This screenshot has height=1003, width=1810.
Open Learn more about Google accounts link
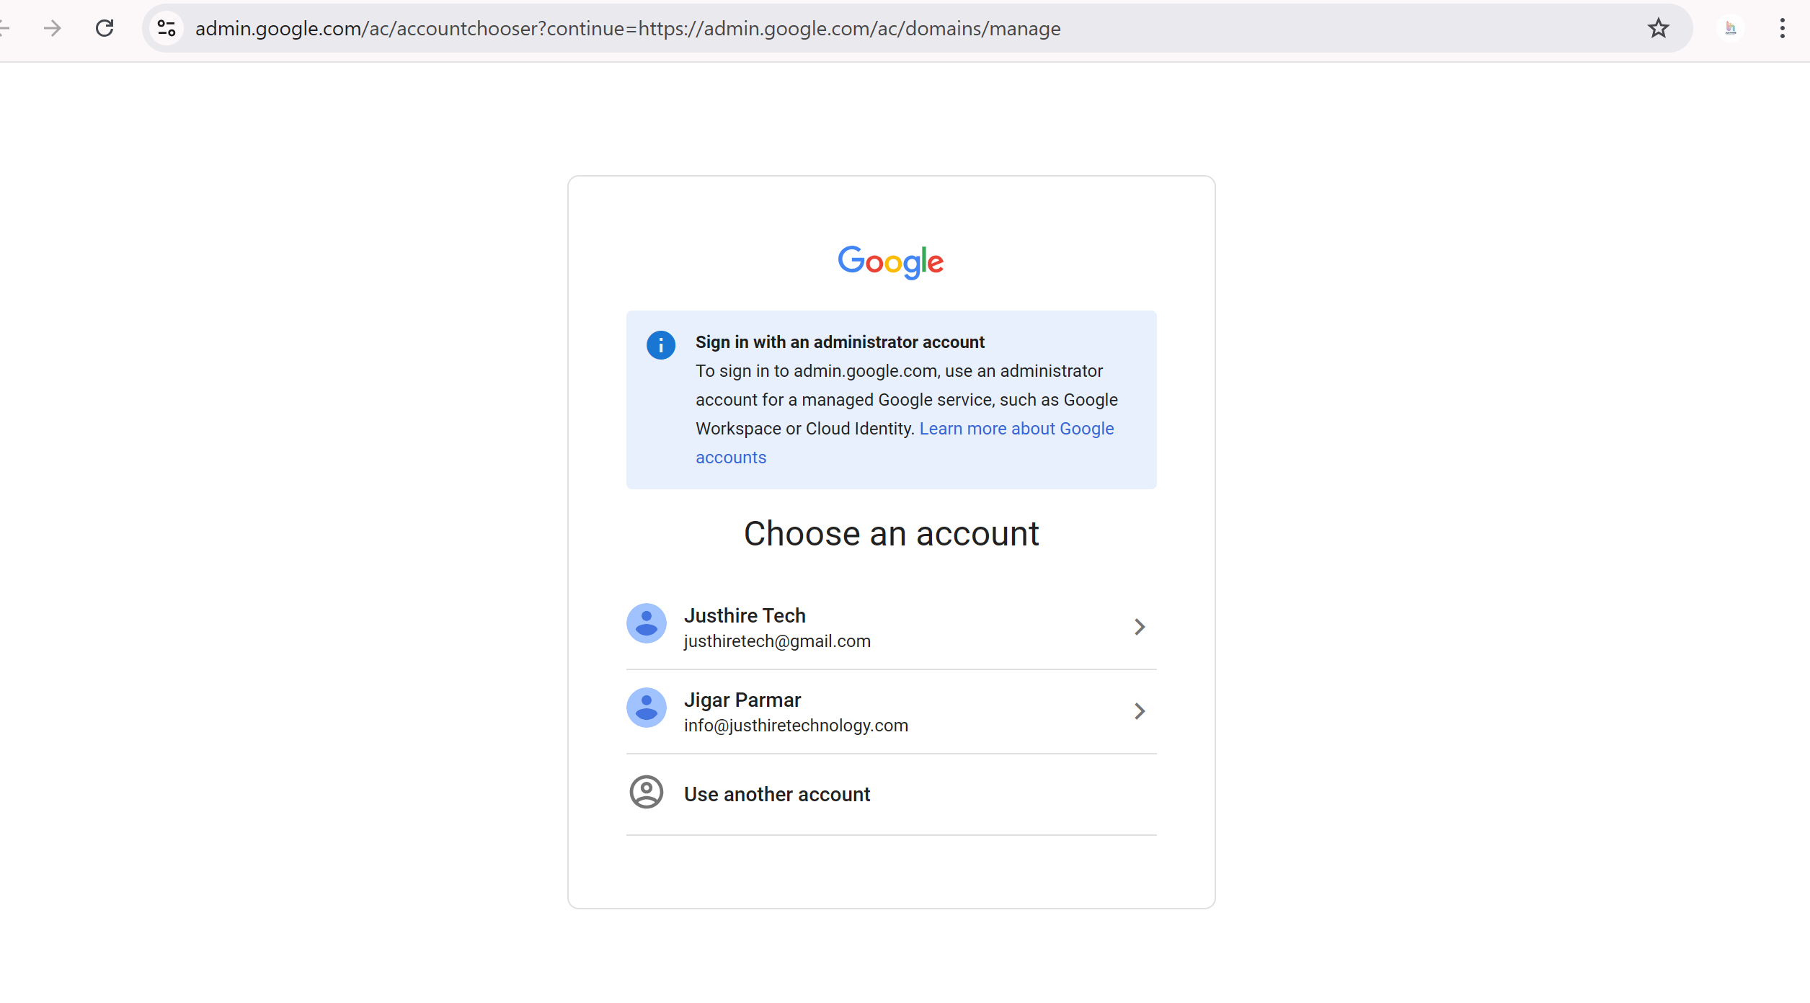pyautogui.click(x=1016, y=429)
